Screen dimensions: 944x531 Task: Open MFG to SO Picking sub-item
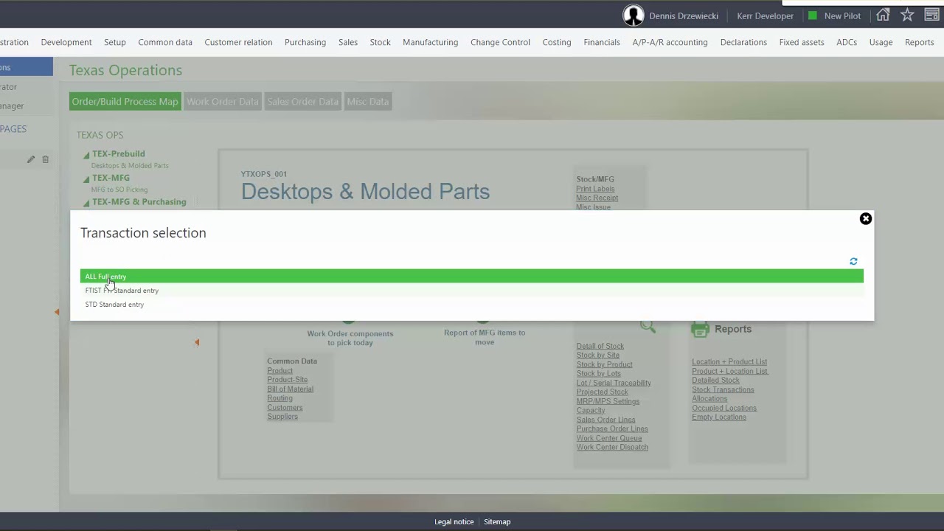coord(119,190)
